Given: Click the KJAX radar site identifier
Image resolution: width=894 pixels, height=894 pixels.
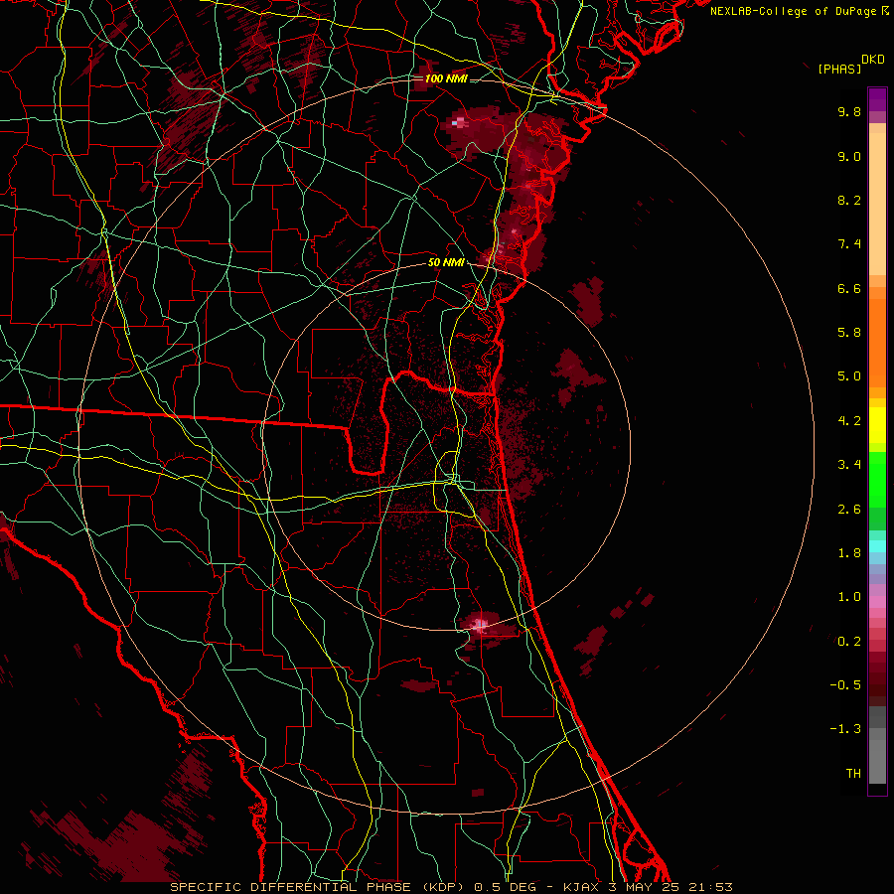Looking at the screenshot, I should (x=582, y=887).
